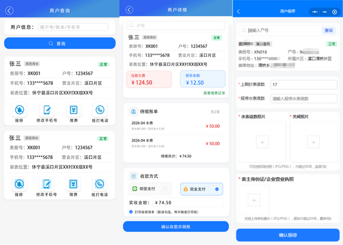Click the 收款方式 section icon
Image resolution: width=343 pixels, height=245 pixels.
pyautogui.click(x=133, y=176)
